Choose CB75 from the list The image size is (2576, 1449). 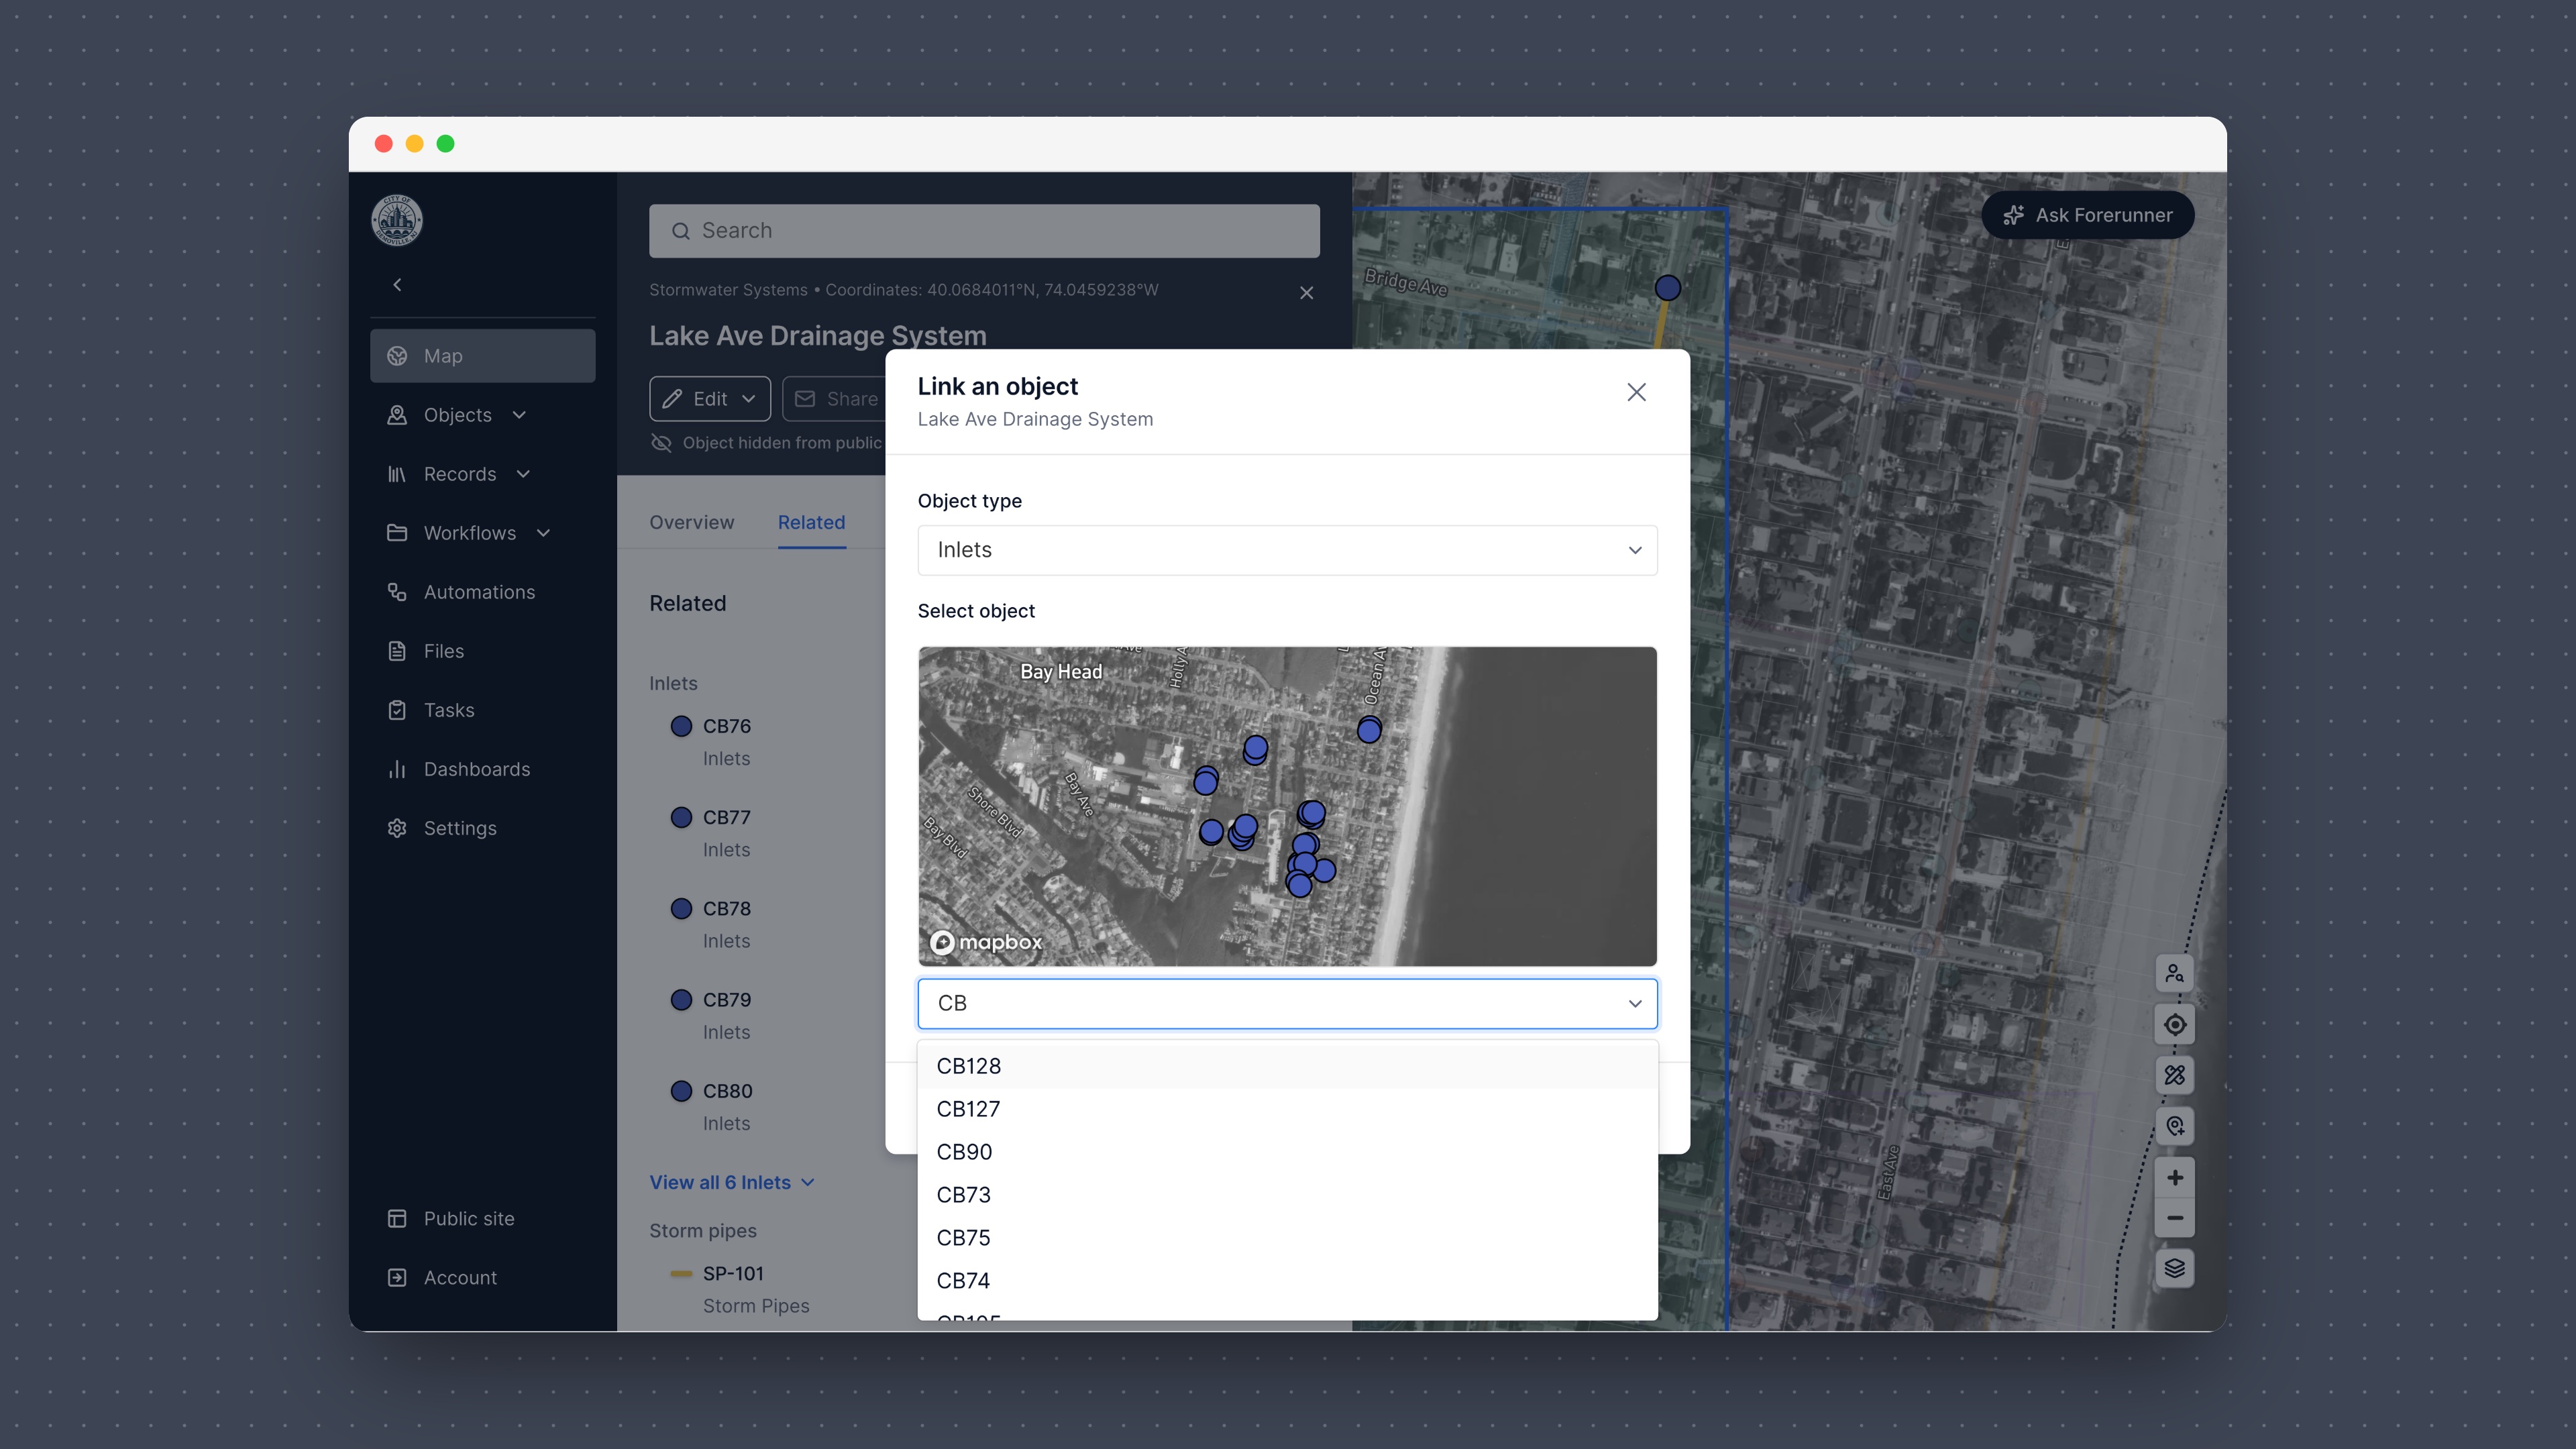1287,1238
